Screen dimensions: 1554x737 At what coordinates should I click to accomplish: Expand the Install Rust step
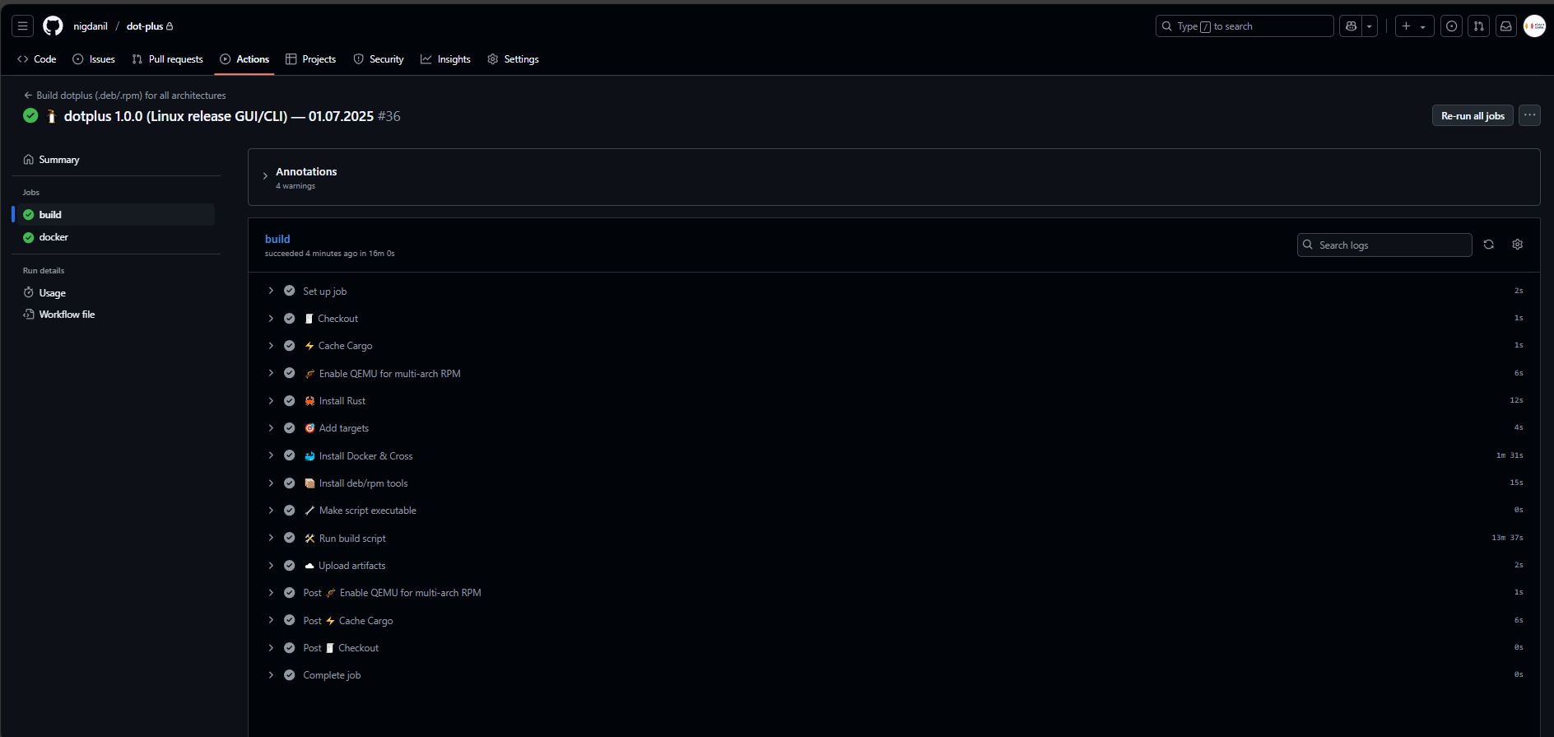click(894, 401)
